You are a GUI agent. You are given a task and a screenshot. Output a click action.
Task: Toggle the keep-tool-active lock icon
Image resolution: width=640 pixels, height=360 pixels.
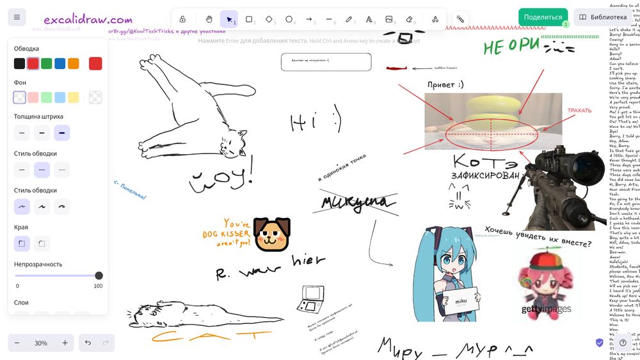coord(182,19)
